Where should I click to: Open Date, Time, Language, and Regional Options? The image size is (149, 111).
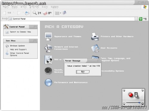[x=116, y=59]
